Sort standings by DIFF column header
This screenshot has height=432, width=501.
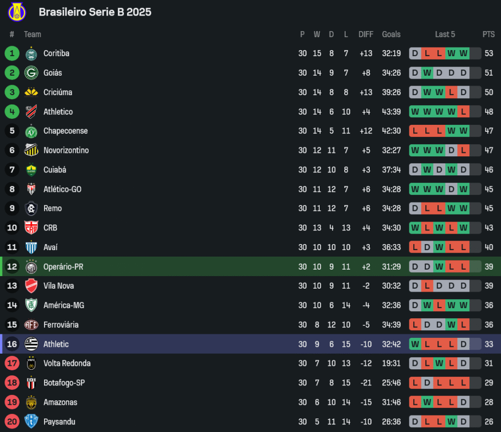[366, 35]
